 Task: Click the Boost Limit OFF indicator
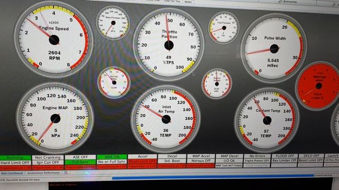click(311, 160)
